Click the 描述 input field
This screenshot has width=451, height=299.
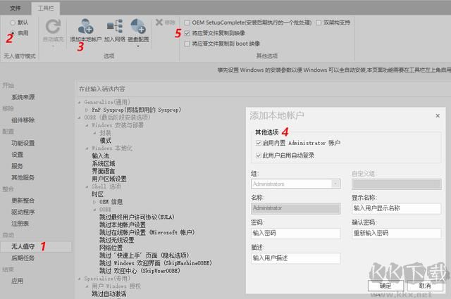point(296,258)
